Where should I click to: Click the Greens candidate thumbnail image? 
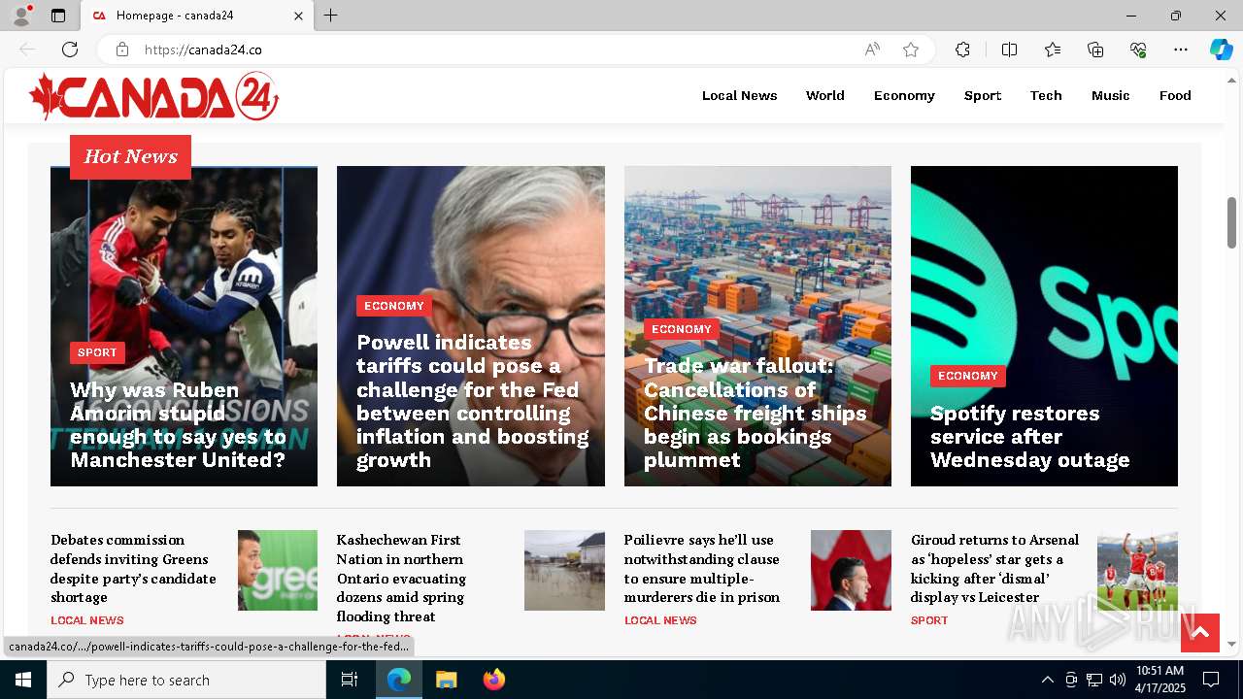278,570
